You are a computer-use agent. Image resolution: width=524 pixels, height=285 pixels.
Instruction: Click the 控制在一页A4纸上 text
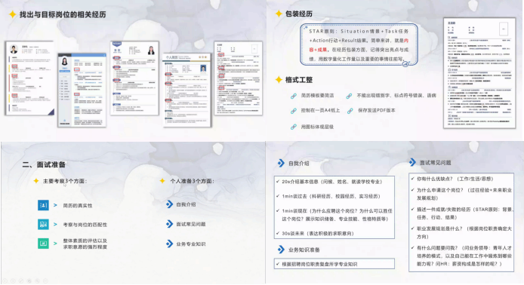pyautogui.click(x=320, y=110)
